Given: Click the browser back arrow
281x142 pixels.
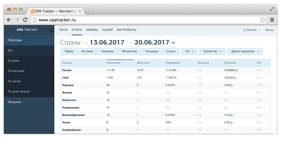Looking at the screenshot, I should (x=9, y=20).
